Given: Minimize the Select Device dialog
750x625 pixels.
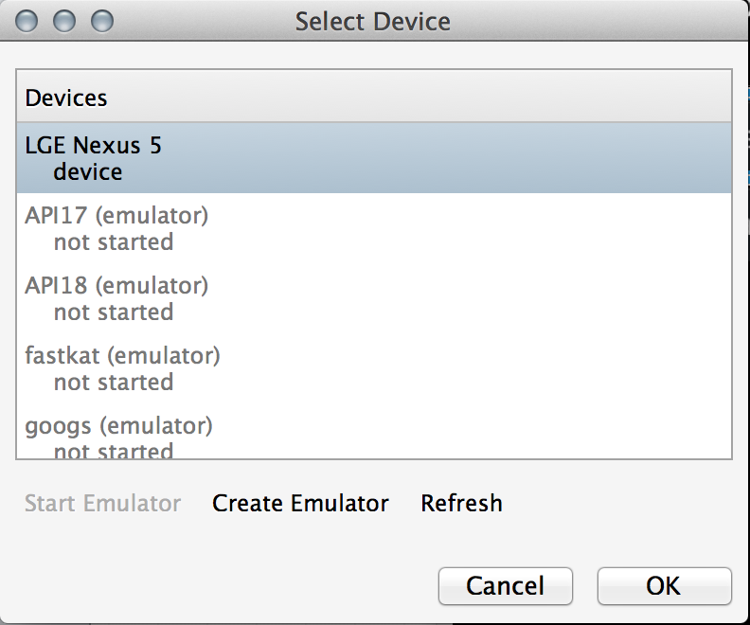Looking at the screenshot, I should click(65, 20).
